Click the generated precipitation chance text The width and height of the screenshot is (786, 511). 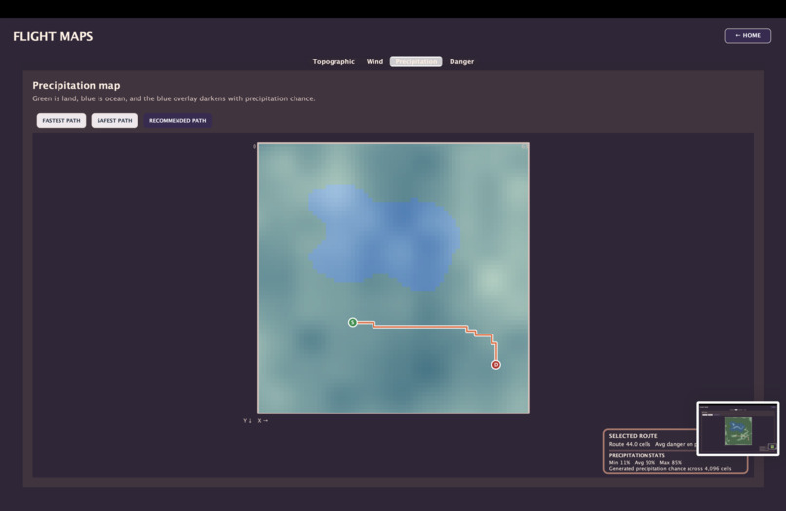tap(670, 469)
